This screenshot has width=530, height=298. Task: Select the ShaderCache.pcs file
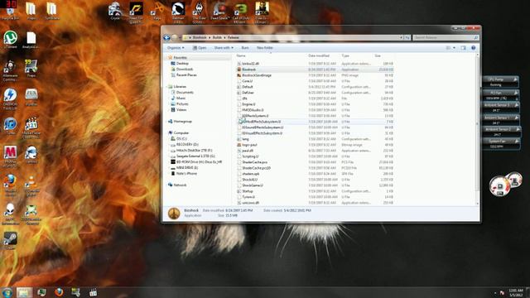click(x=315, y=162)
